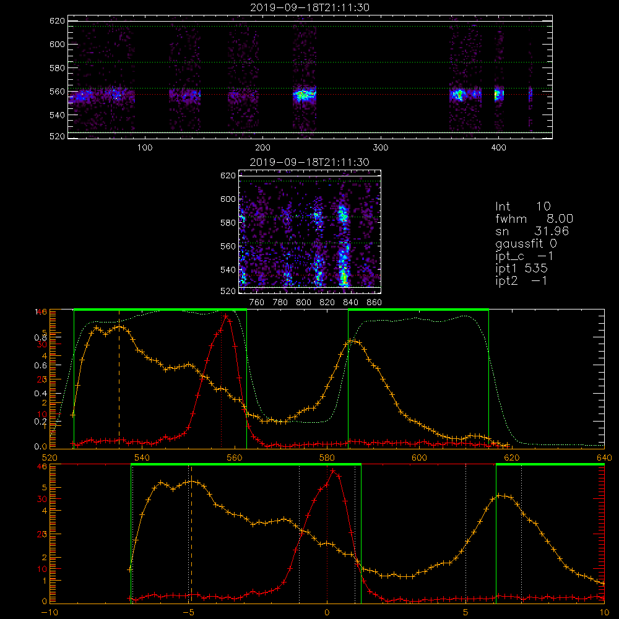Image resolution: width=619 pixels, height=619 pixels.
Task: Click x-axis label -5 on the bottom plot
Action: [x=188, y=613]
